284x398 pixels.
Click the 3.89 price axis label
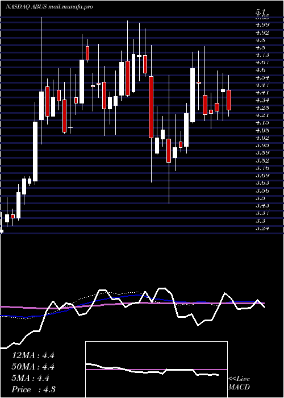click(x=262, y=153)
